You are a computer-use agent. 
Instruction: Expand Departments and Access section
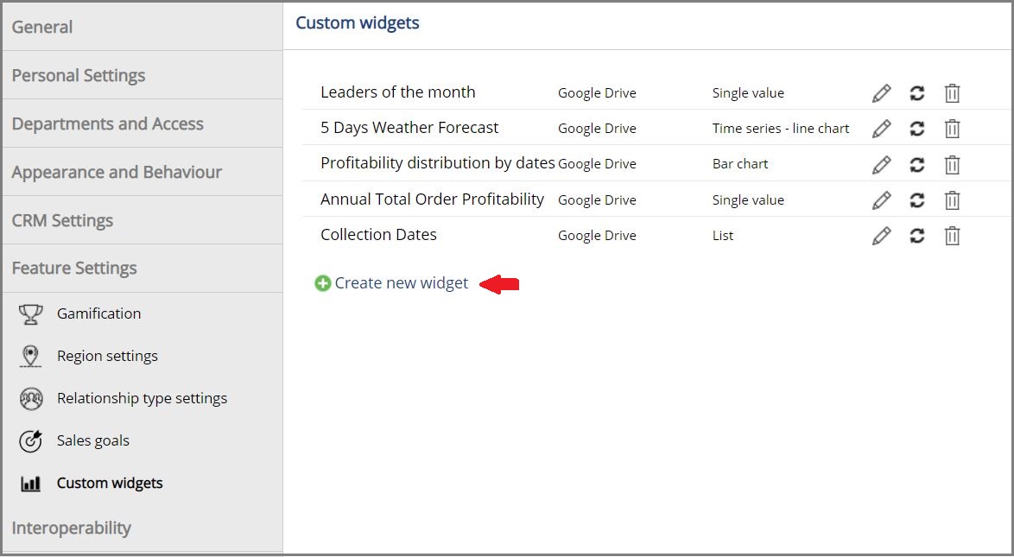pos(143,123)
